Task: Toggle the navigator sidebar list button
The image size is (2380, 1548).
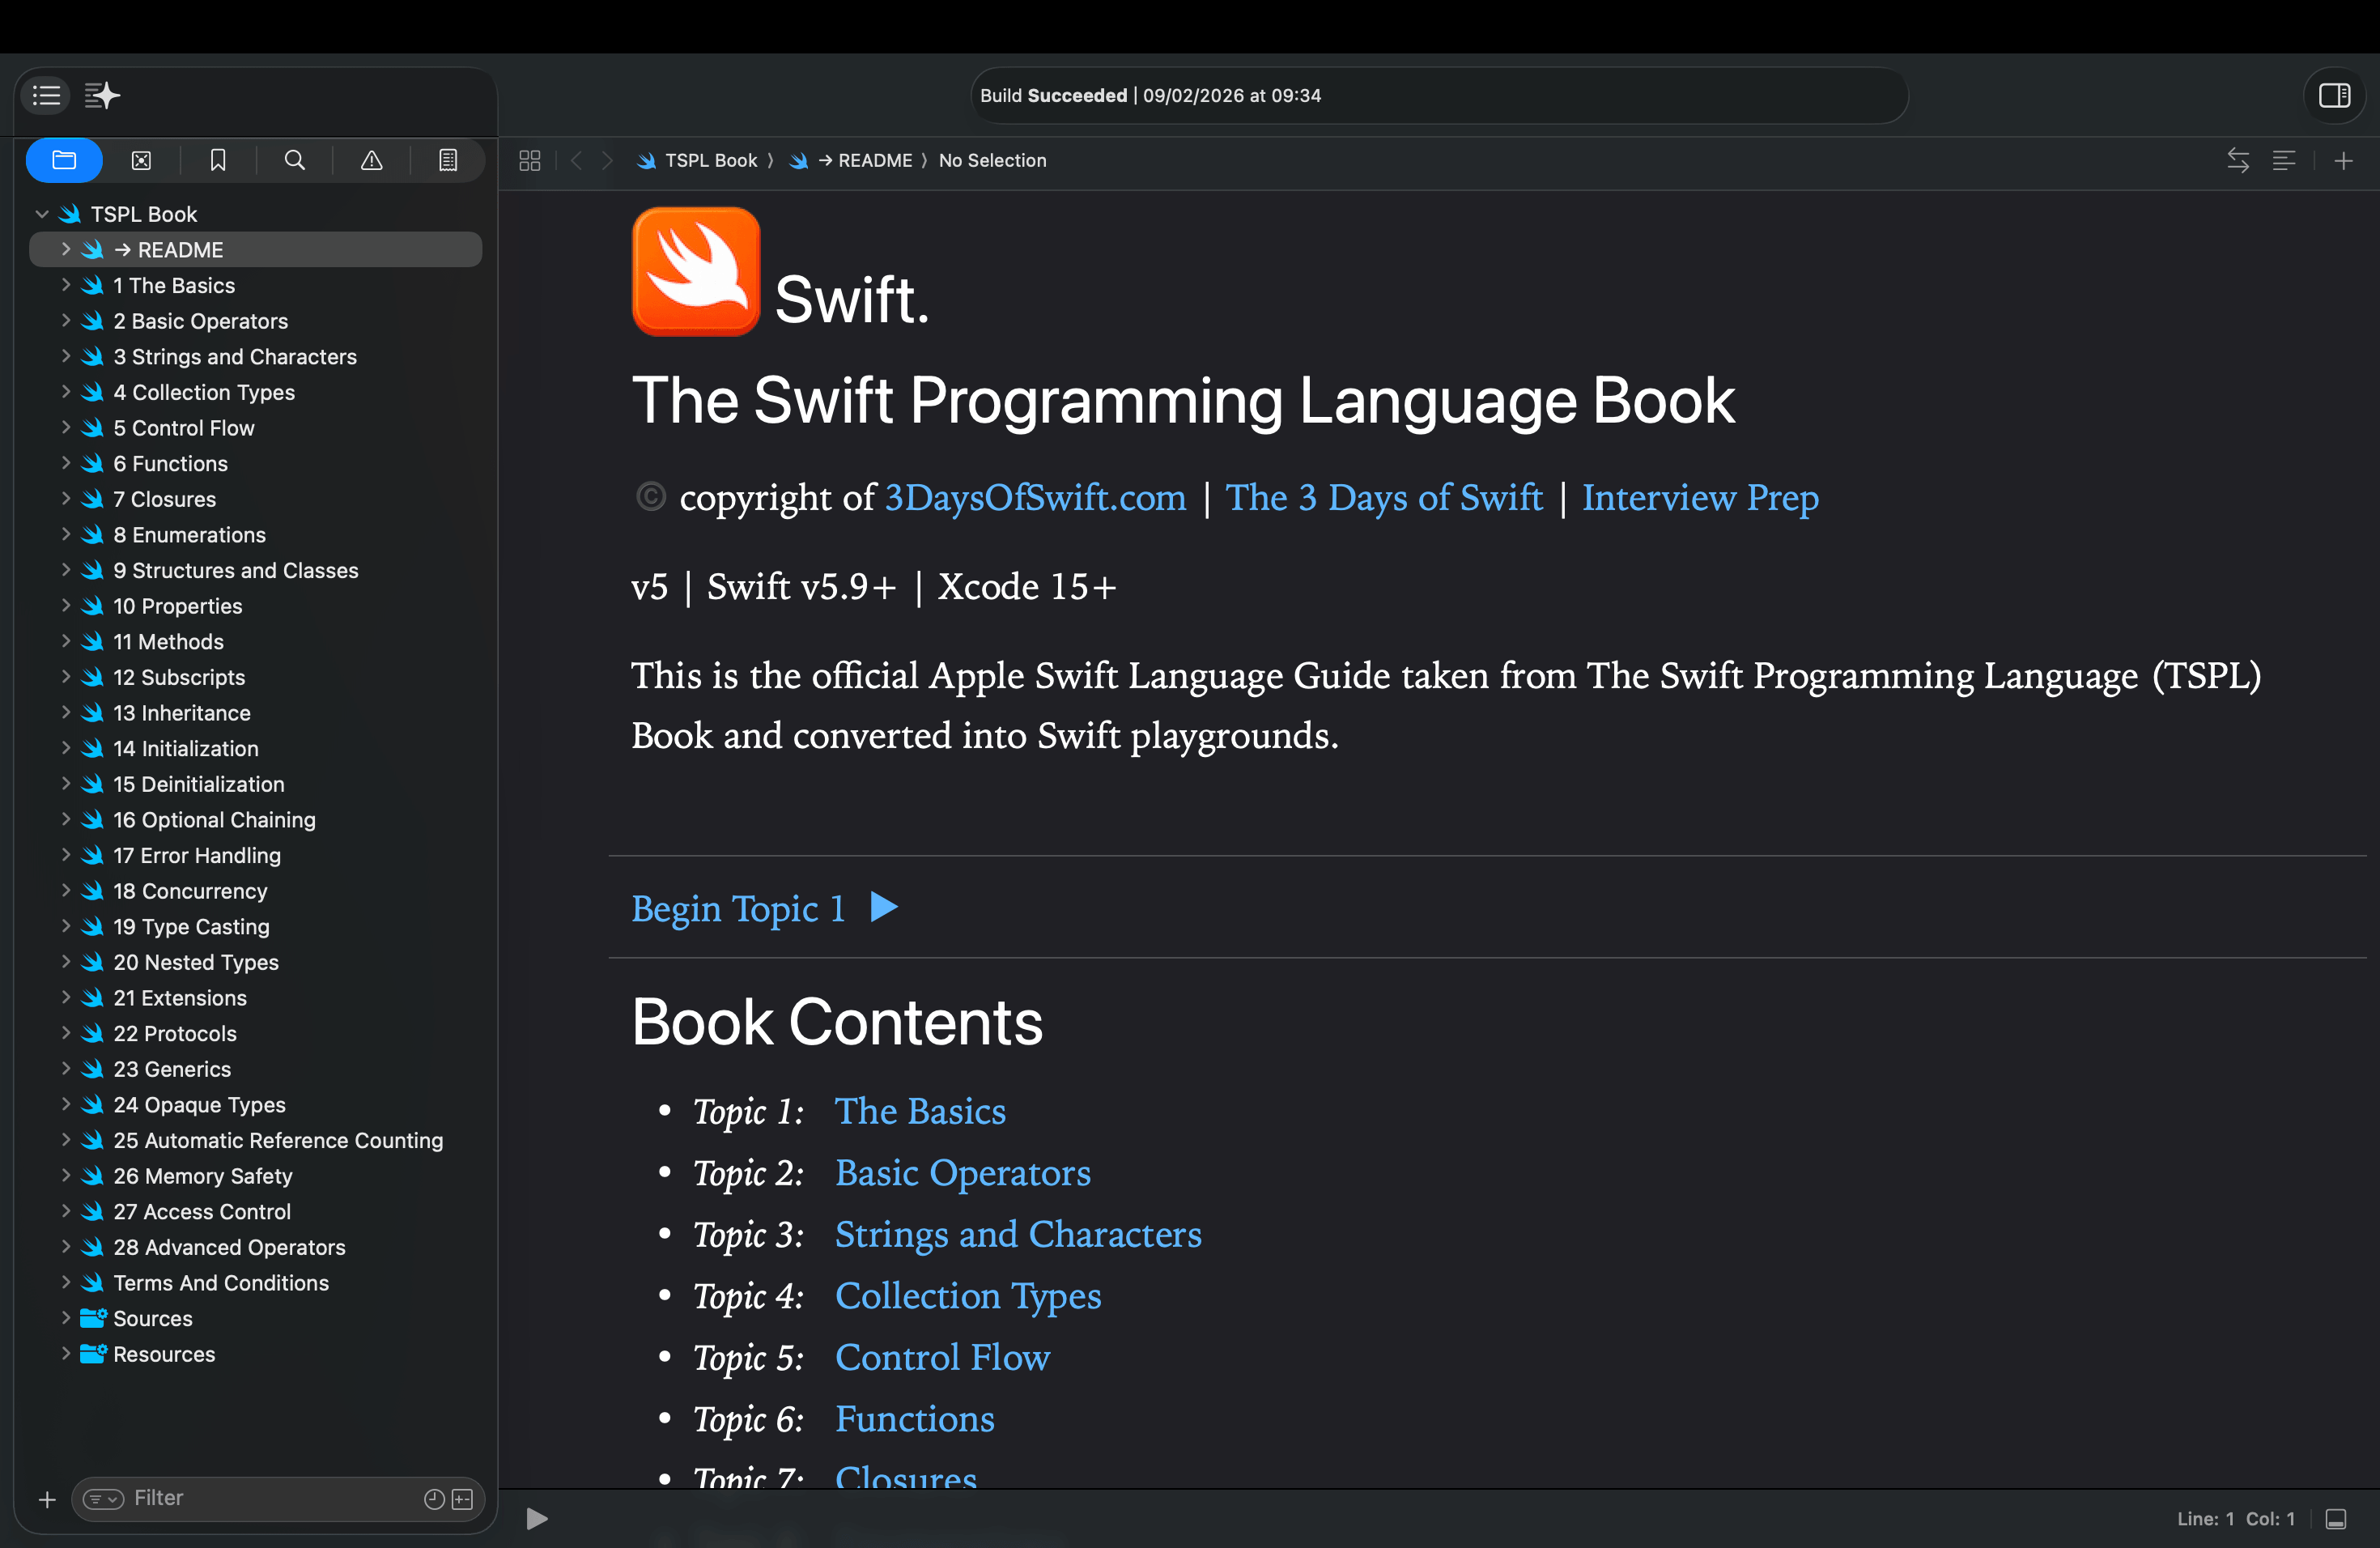Action: click(46, 95)
